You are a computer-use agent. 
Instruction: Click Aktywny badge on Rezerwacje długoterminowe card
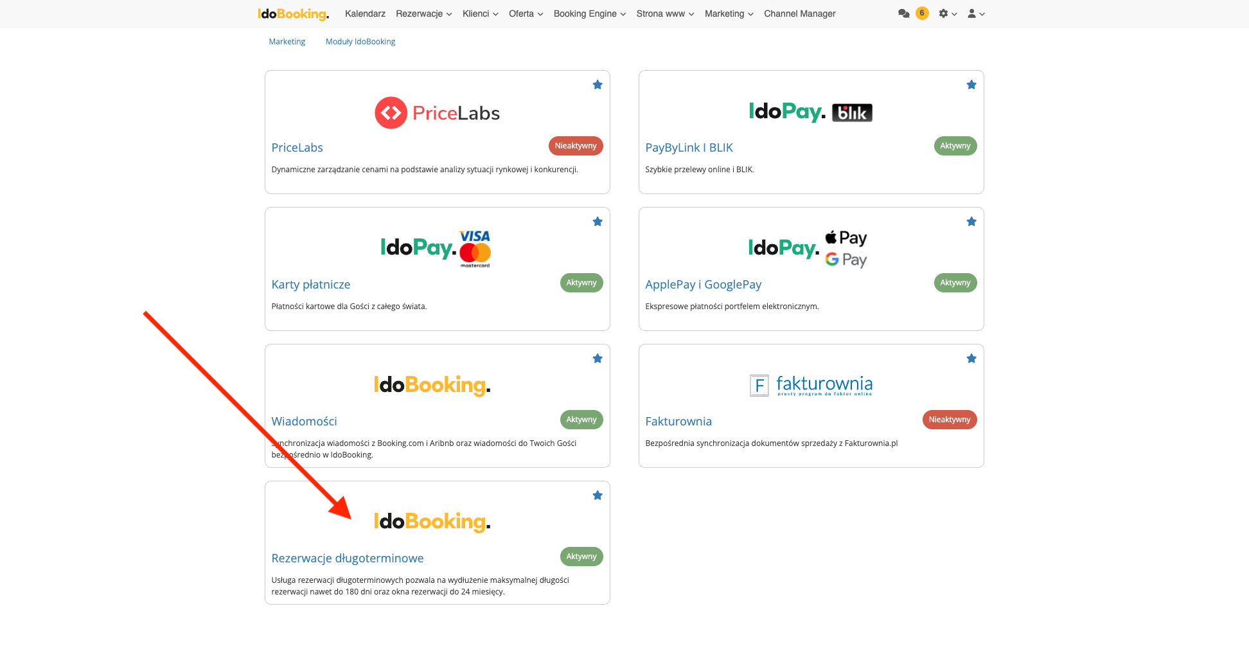click(581, 557)
